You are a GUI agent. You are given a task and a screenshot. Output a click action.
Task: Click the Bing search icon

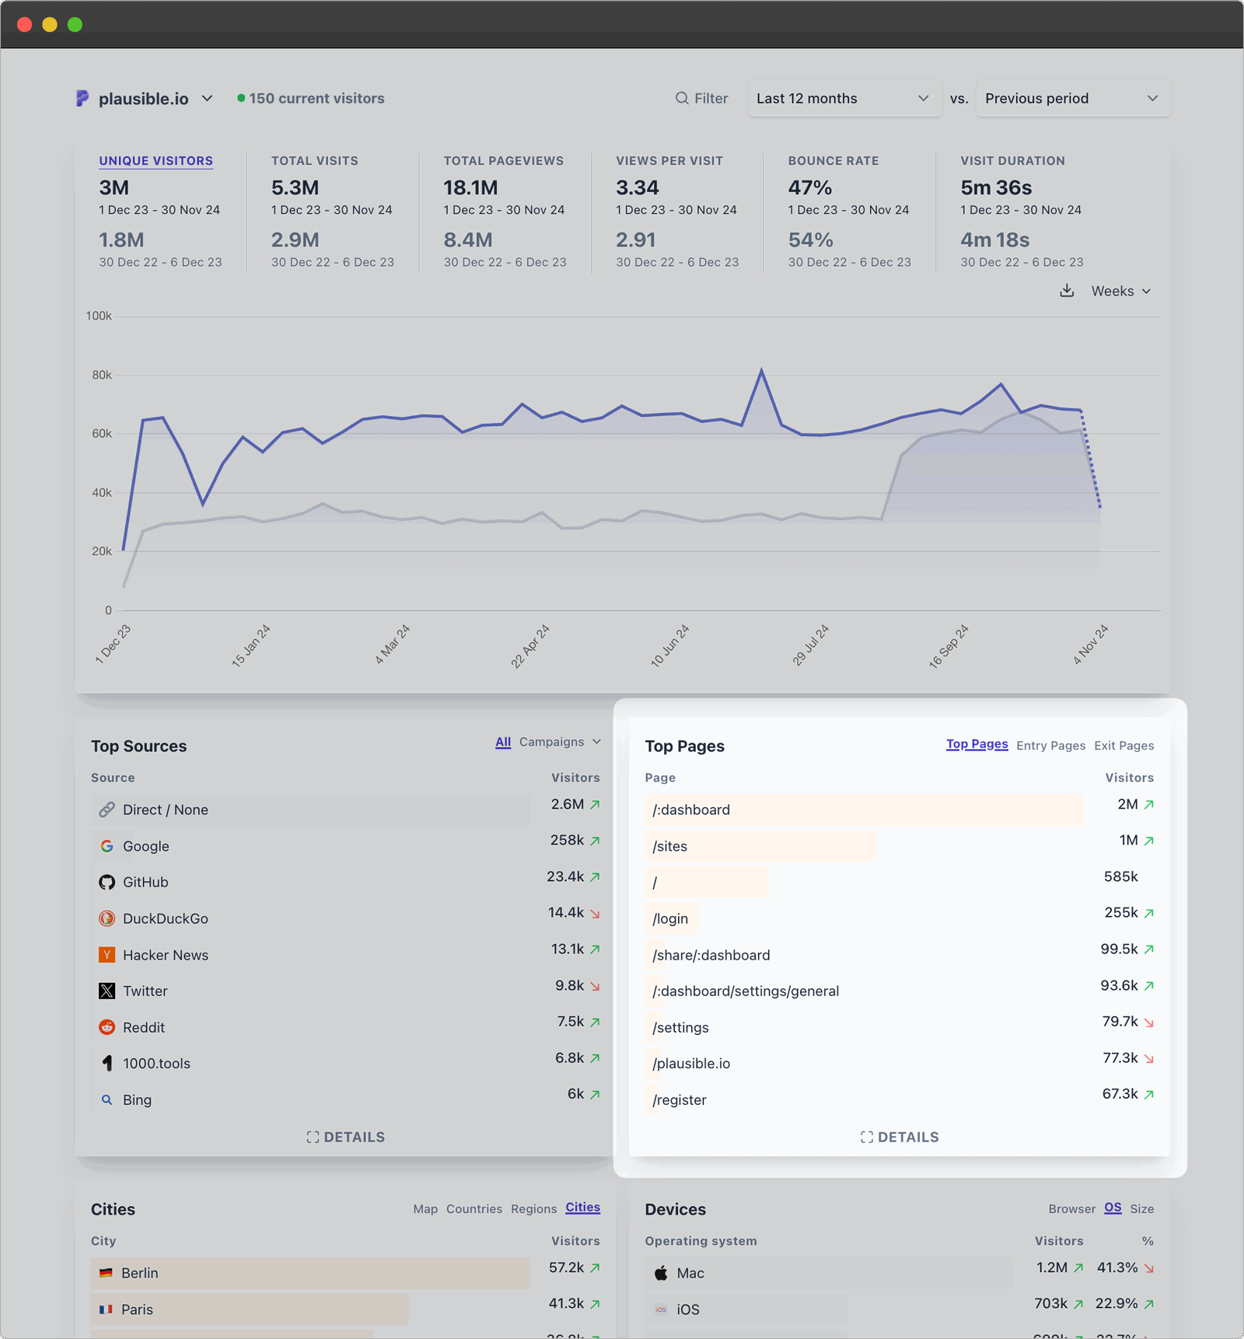[x=107, y=1100]
